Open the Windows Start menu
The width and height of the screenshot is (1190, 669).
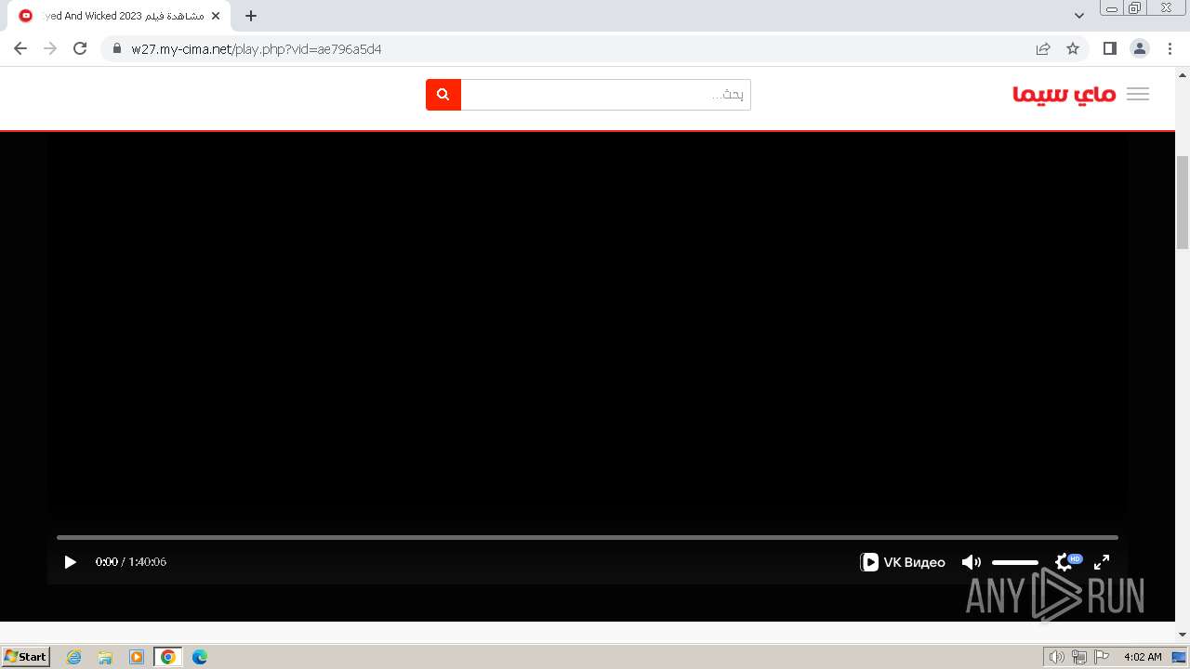click(x=26, y=657)
